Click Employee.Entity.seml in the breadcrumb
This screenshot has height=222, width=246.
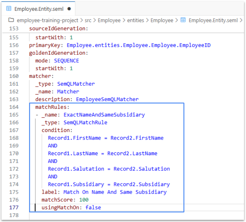click(x=213, y=20)
